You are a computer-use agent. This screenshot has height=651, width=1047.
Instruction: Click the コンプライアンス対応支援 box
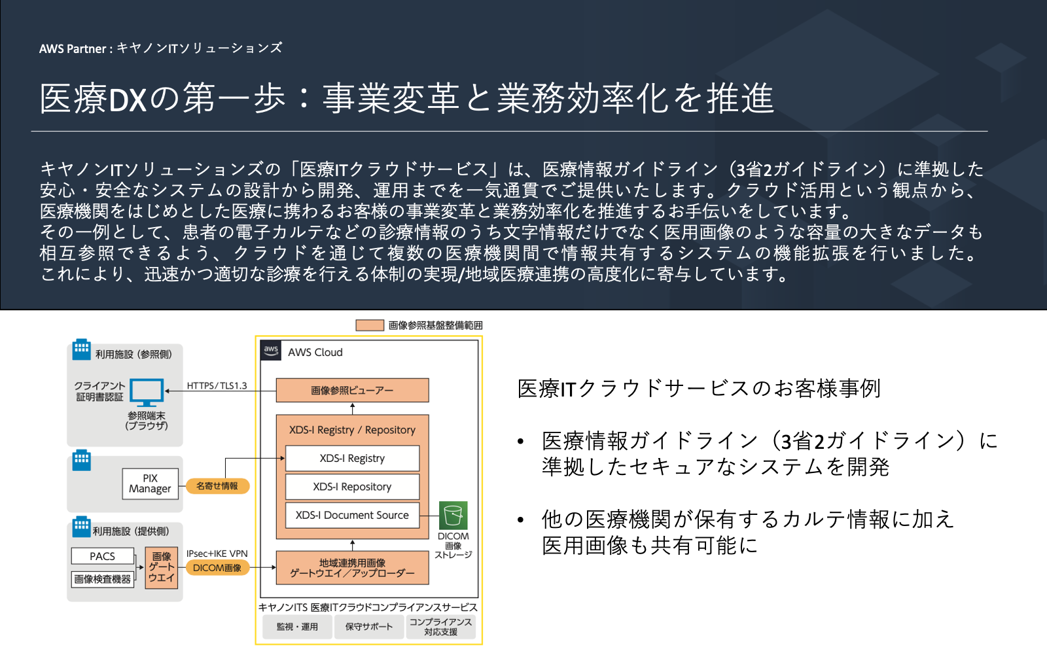440,627
